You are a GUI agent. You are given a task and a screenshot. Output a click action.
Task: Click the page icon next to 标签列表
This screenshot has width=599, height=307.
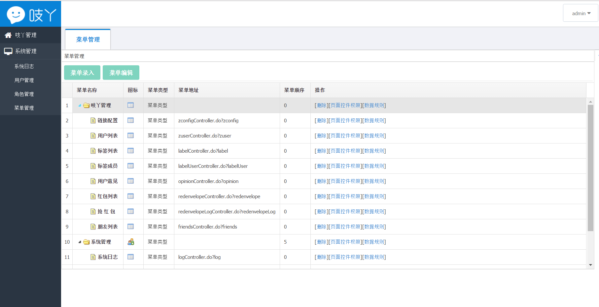click(93, 151)
